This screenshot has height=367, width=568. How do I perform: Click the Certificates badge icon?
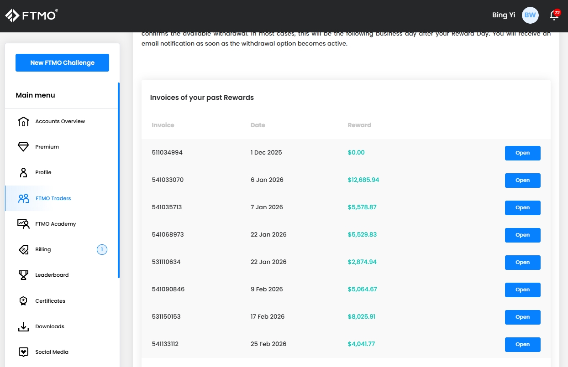23,301
